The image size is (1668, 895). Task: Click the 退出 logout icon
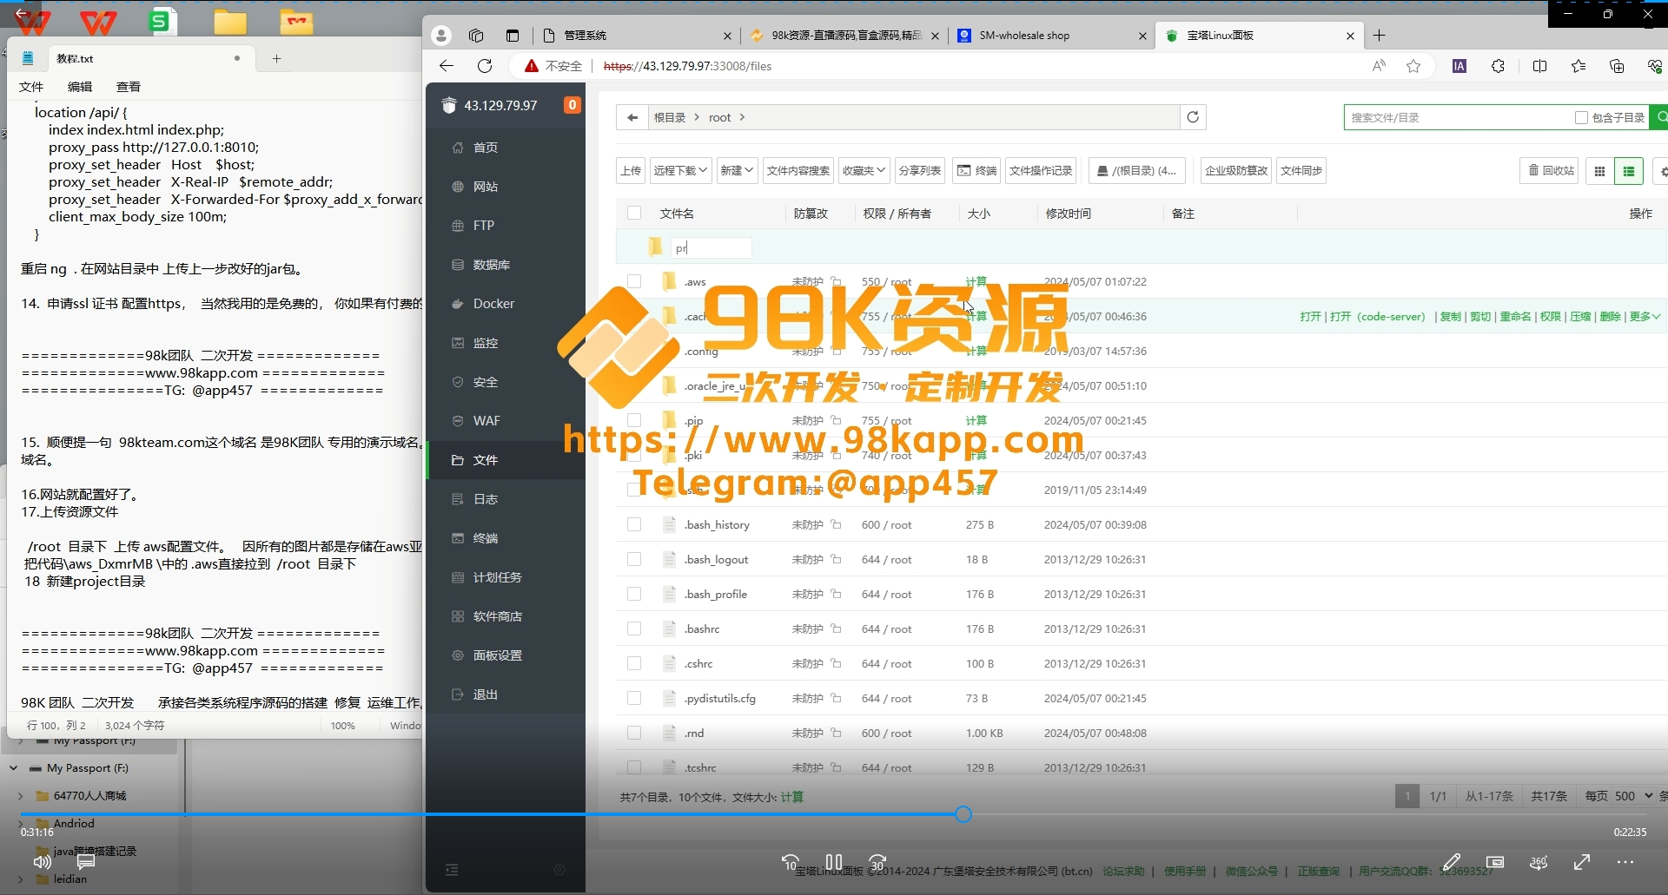(458, 694)
